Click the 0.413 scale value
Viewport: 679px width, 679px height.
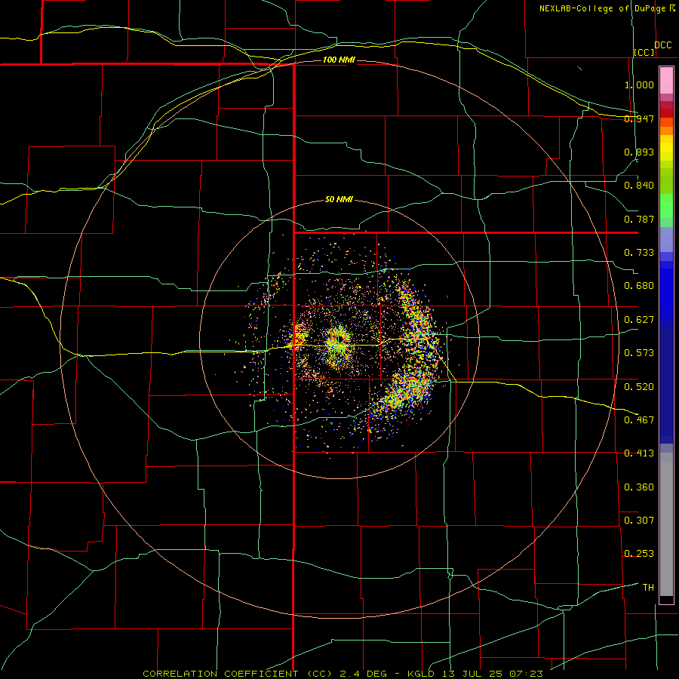(639, 453)
